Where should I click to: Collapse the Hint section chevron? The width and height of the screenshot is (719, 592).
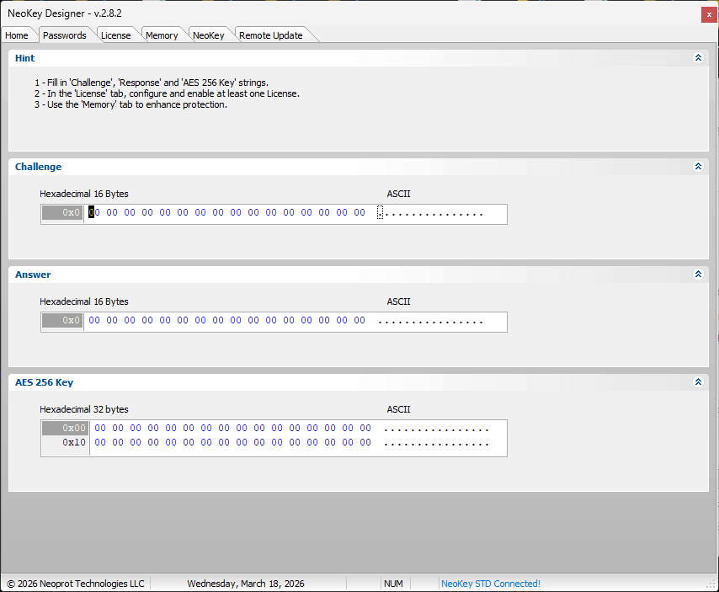pyautogui.click(x=697, y=58)
